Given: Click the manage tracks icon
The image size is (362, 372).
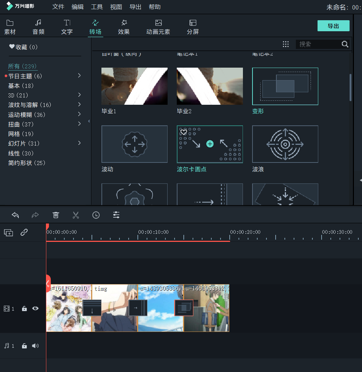Looking at the screenshot, I should [8, 232].
